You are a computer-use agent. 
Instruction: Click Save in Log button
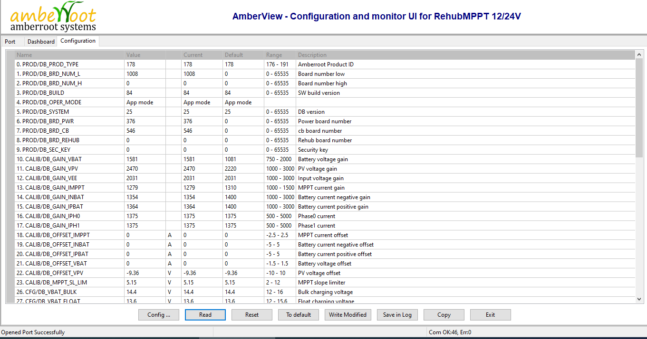coord(397,315)
